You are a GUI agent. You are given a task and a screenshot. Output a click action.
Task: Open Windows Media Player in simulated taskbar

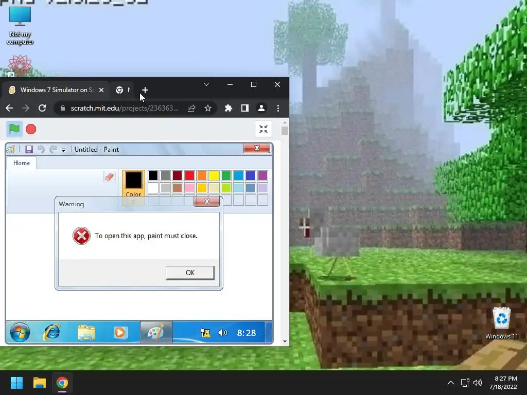coord(120,333)
